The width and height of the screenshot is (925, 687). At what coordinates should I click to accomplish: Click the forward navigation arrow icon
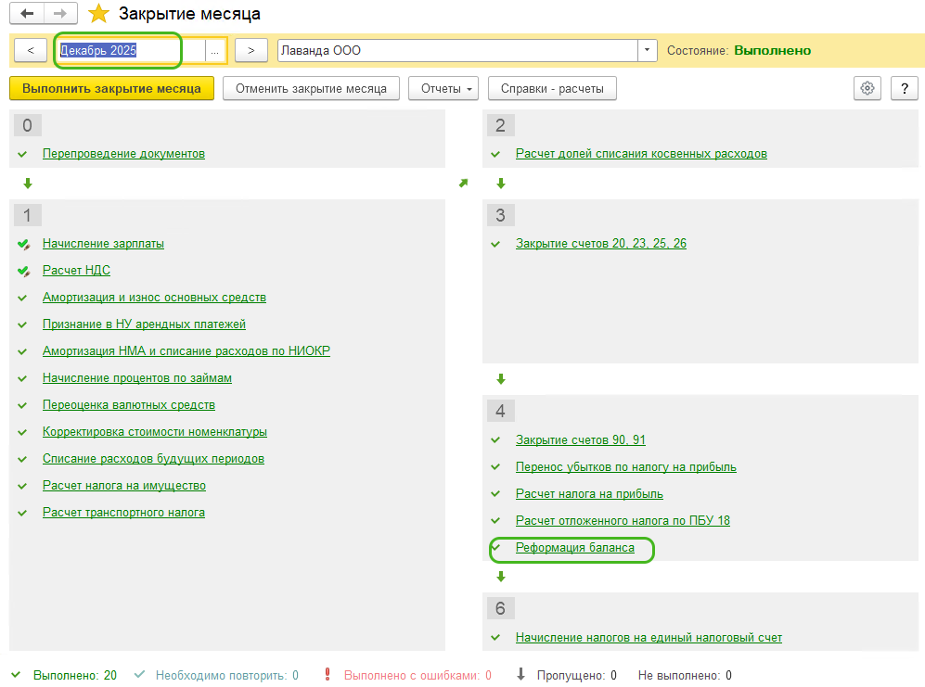[x=59, y=14]
